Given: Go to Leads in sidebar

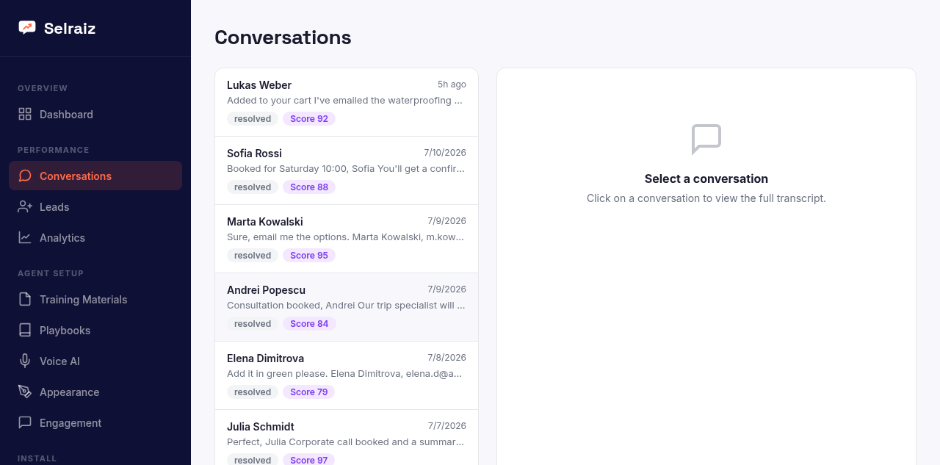Looking at the screenshot, I should point(95,206).
